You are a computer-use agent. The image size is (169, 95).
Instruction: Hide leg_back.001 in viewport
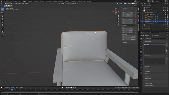click(x=166, y=16)
